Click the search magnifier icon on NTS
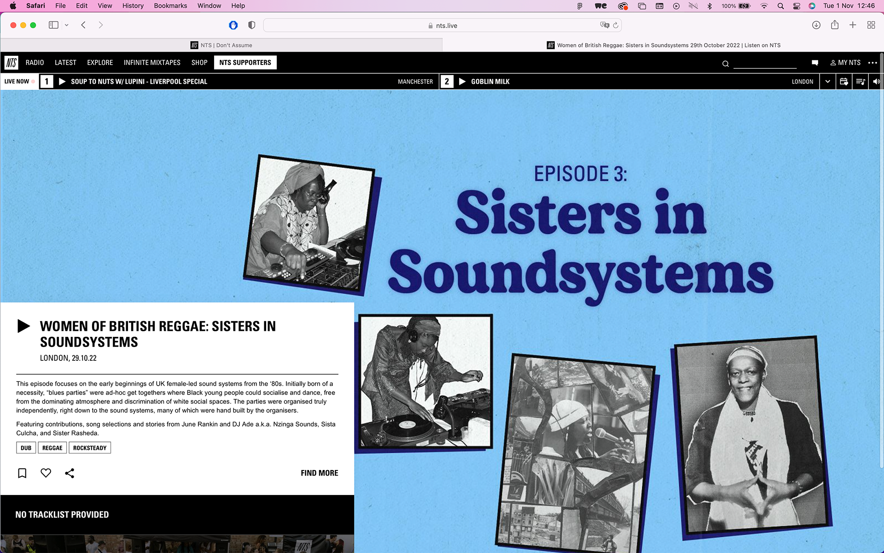Viewport: 884px width, 553px height. click(725, 64)
